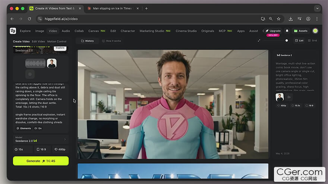Image resolution: width=328 pixels, height=184 pixels.
Task: Click the site info icon in address bar
Action: point(40,19)
